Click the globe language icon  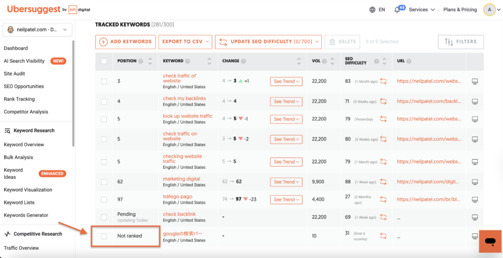pyautogui.click(x=372, y=10)
